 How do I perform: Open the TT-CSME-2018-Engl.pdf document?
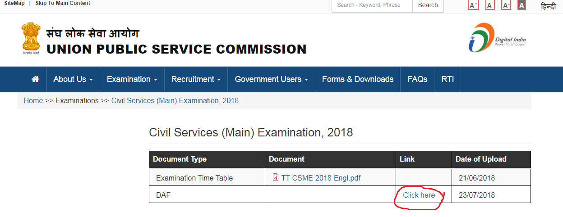(x=320, y=178)
